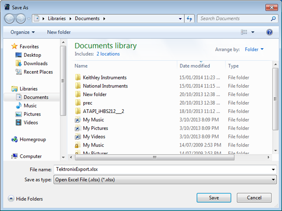
Task: Open Arrange by Folder dropdown
Action: click(x=254, y=49)
